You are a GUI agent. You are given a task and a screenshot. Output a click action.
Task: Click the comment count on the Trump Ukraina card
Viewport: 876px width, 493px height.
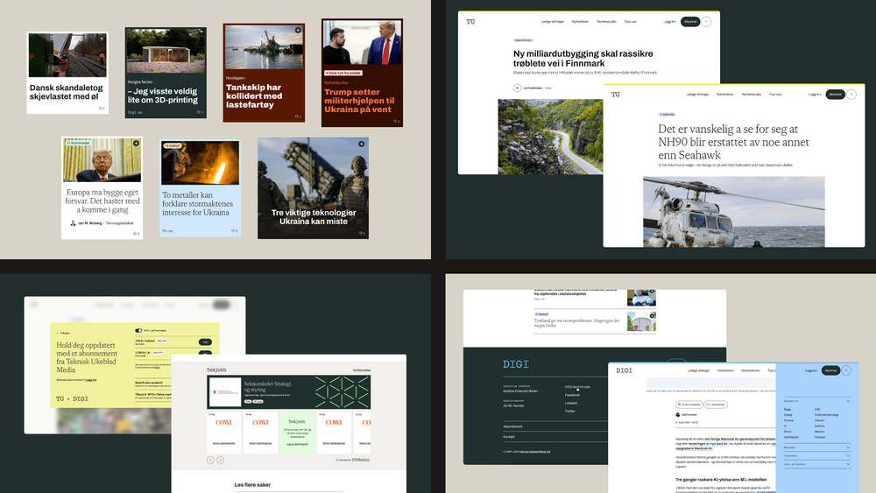[396, 121]
